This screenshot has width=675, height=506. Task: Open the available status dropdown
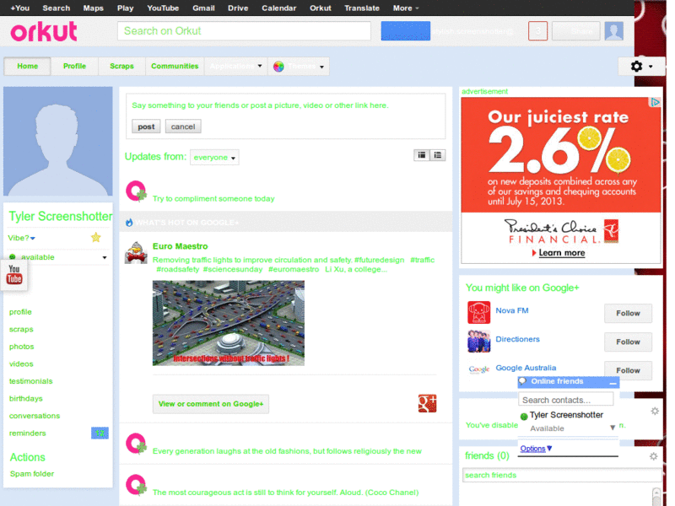click(x=104, y=257)
